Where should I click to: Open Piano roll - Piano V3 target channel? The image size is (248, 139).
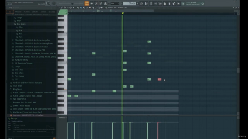117,8
